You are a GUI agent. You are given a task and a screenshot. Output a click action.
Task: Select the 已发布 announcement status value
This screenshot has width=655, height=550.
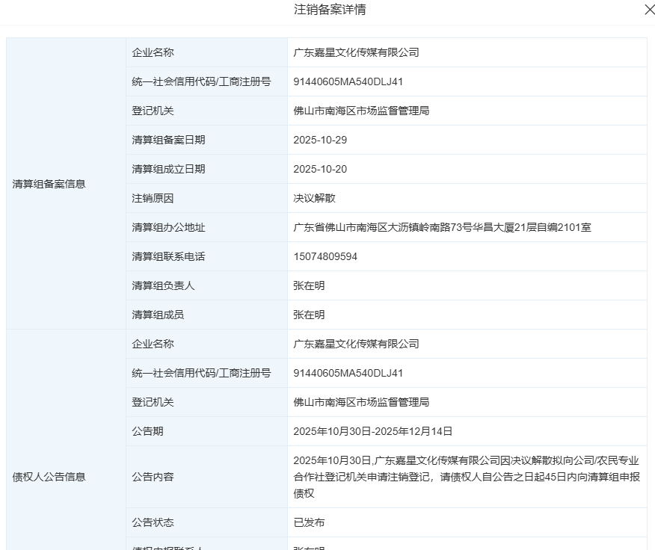309,522
